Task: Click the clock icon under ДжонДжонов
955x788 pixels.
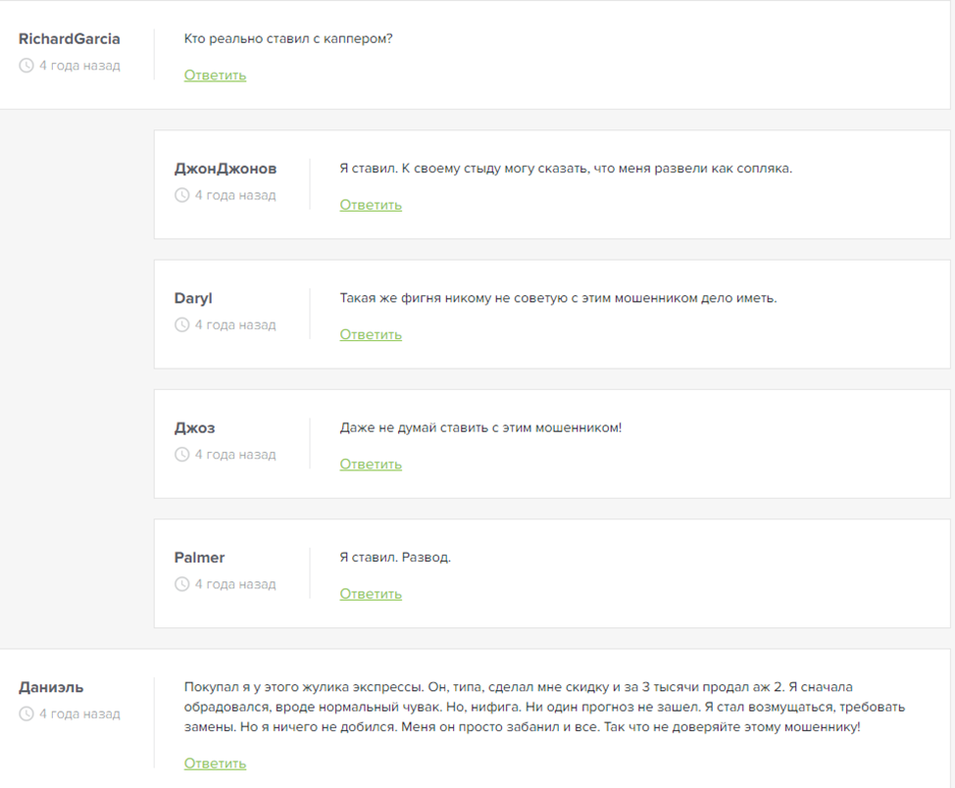Action: 181,195
